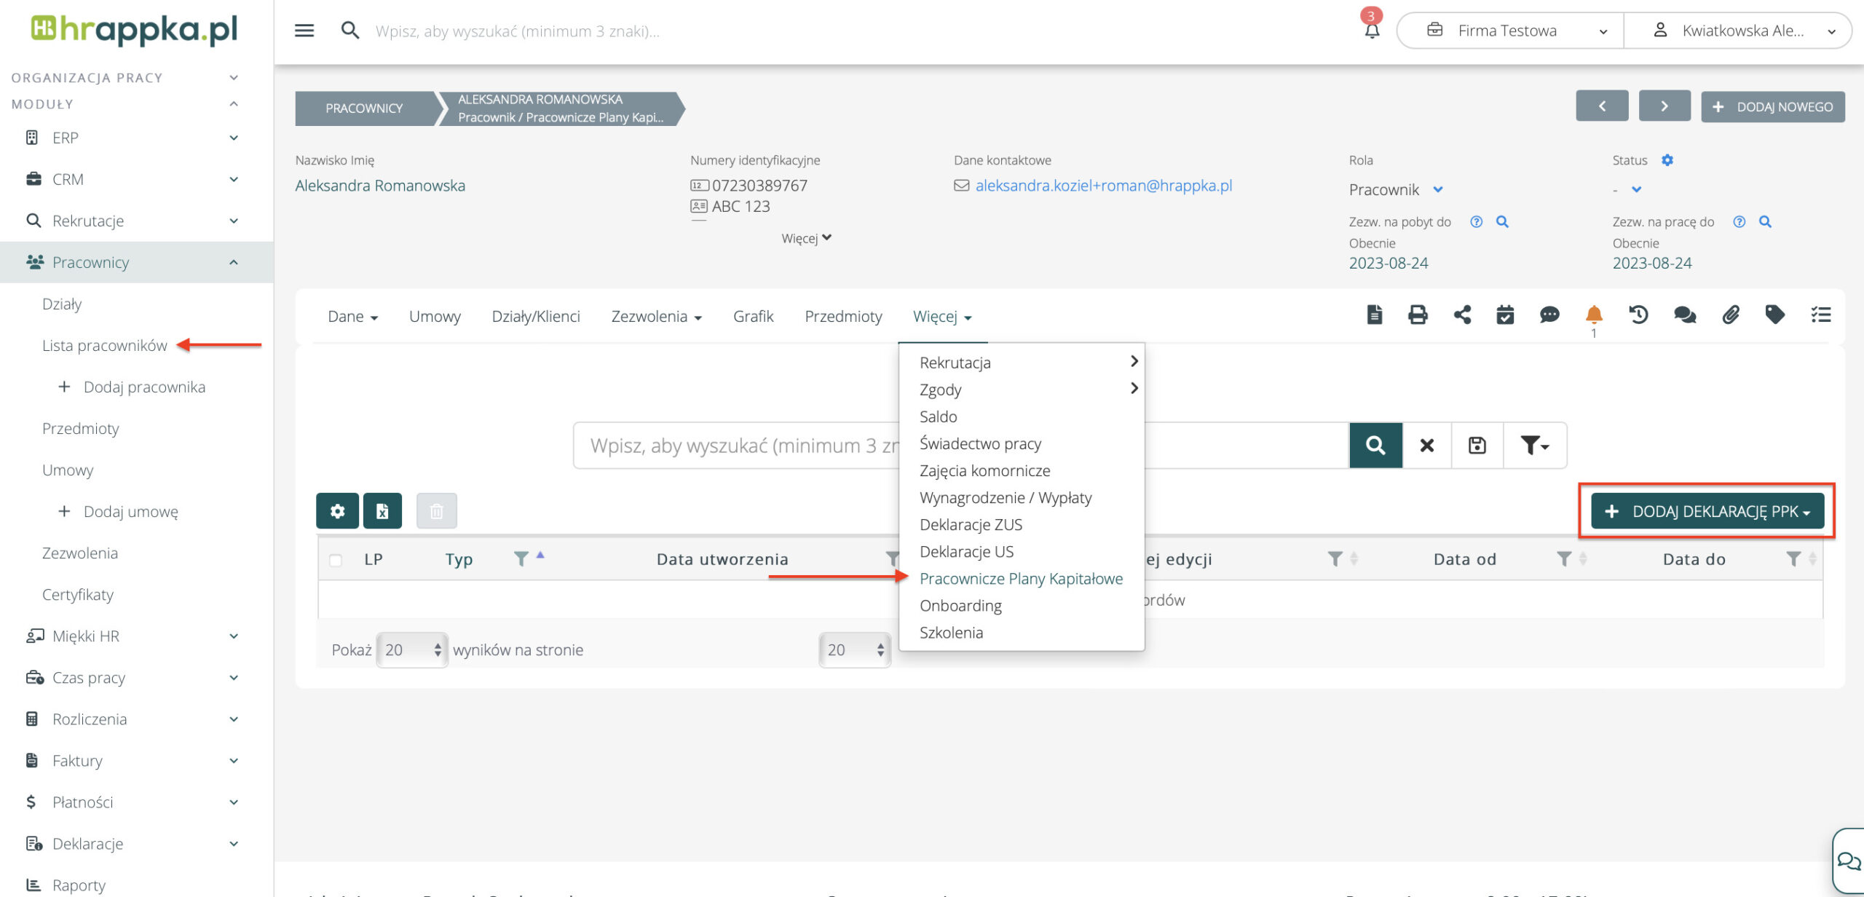Click the tag label icon
The width and height of the screenshot is (1864, 897).
pyautogui.click(x=1775, y=315)
